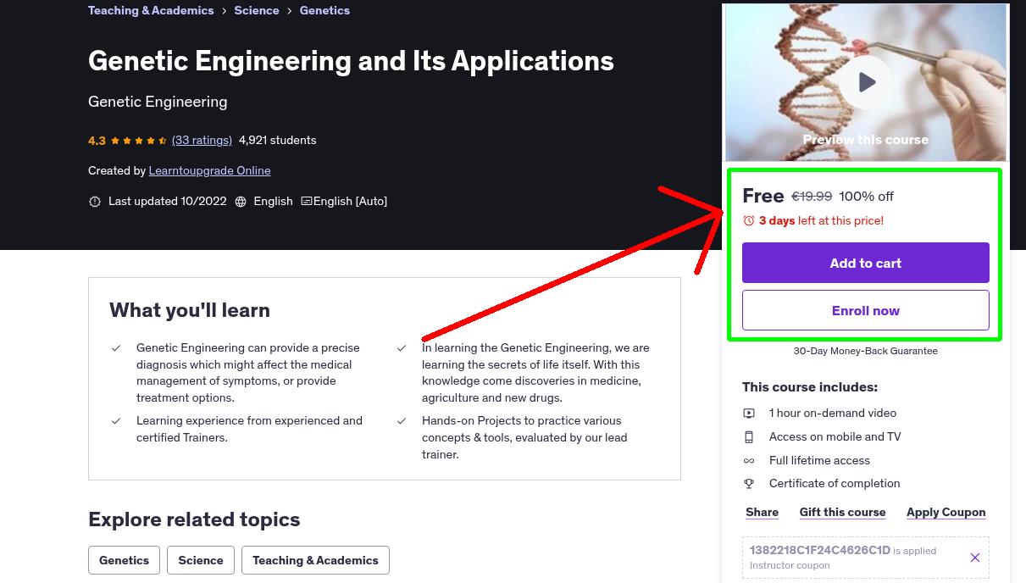Click the star rating icons
The image size is (1026, 583).
pyautogui.click(x=139, y=141)
